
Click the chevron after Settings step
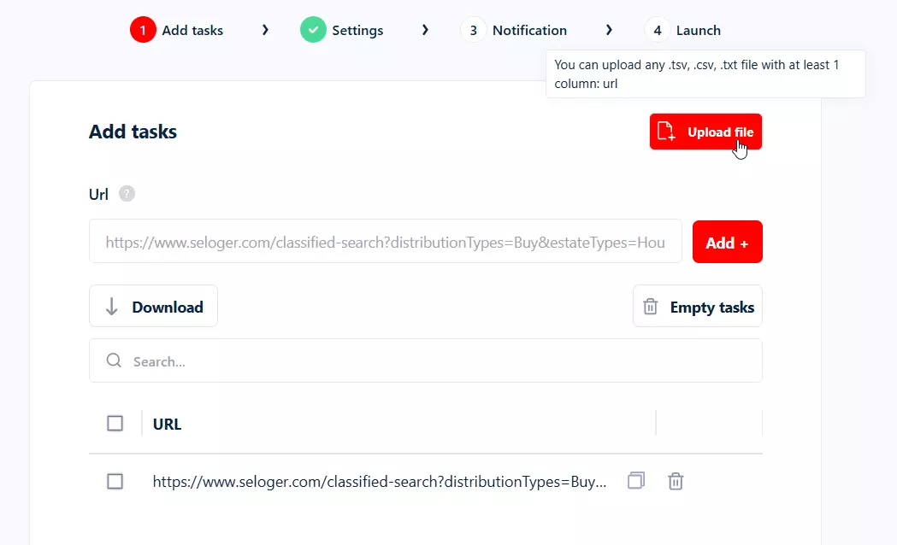click(x=425, y=30)
